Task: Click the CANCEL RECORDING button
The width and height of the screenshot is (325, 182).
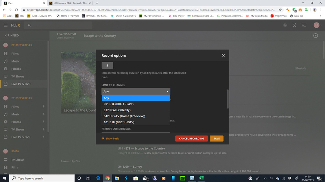Action: coord(191,139)
